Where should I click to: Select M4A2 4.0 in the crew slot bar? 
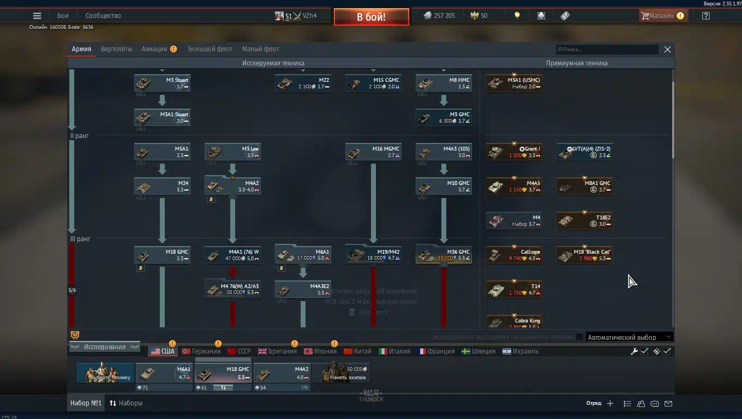(x=282, y=373)
